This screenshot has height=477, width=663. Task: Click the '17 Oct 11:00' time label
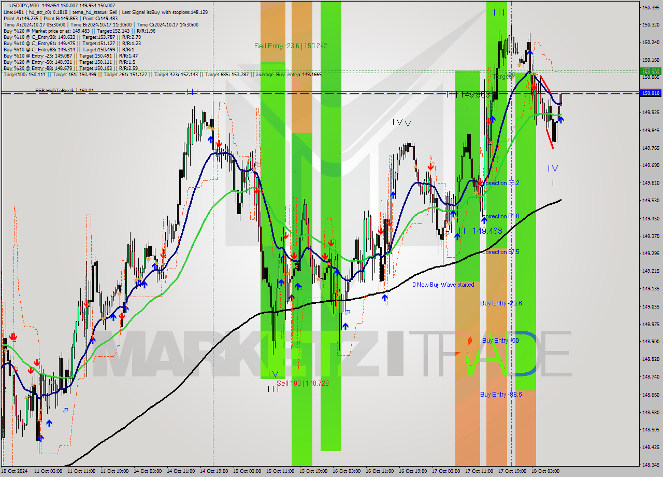tap(479, 471)
